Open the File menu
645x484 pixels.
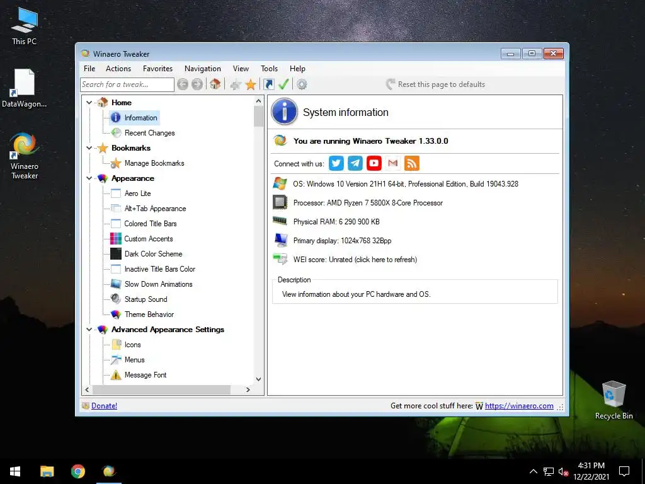(89, 69)
